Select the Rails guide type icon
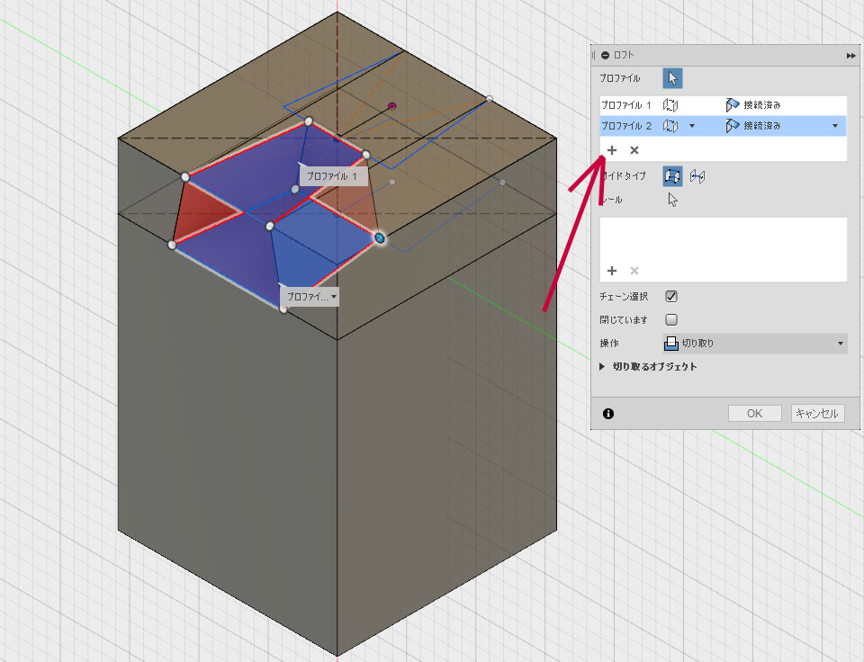Image resolution: width=864 pixels, height=662 pixels. pos(672,176)
